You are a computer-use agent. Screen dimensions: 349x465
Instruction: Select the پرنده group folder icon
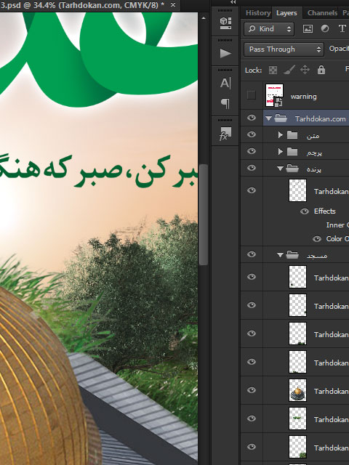[x=292, y=169]
